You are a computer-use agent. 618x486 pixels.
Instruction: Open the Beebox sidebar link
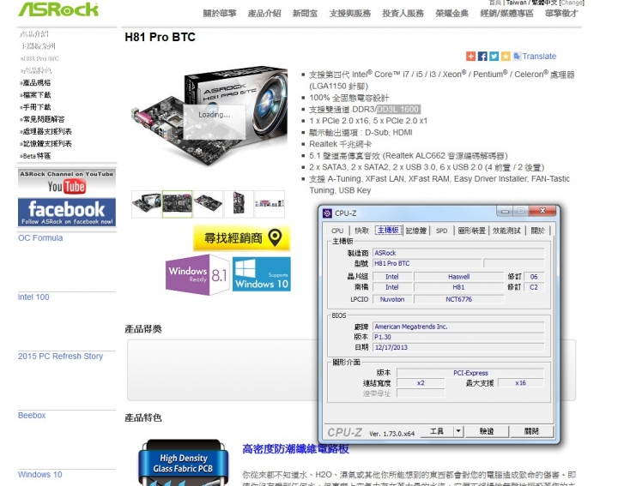pos(32,415)
